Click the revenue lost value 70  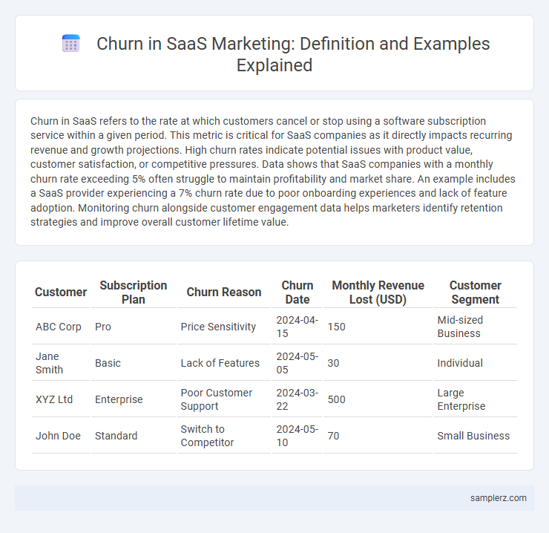pyautogui.click(x=333, y=436)
